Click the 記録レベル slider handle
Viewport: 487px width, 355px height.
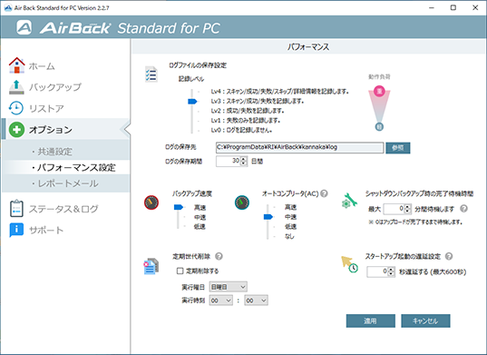click(192, 102)
